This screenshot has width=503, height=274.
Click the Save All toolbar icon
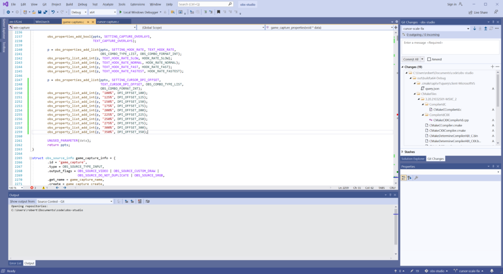coord(45,12)
